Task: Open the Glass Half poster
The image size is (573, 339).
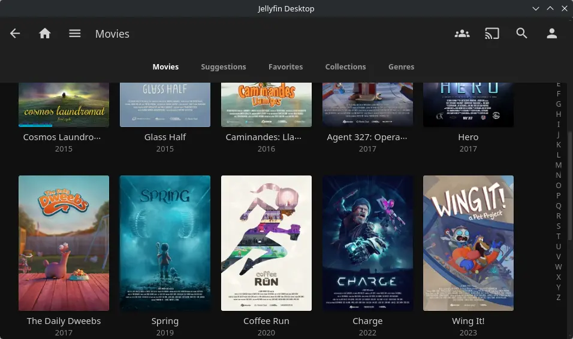Action: (165, 105)
